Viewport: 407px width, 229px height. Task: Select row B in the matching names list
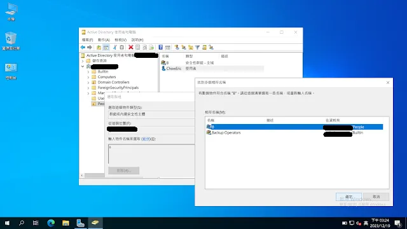coord(294,127)
